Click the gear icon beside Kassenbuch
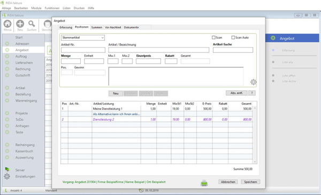321x195 pixels. click(7, 151)
